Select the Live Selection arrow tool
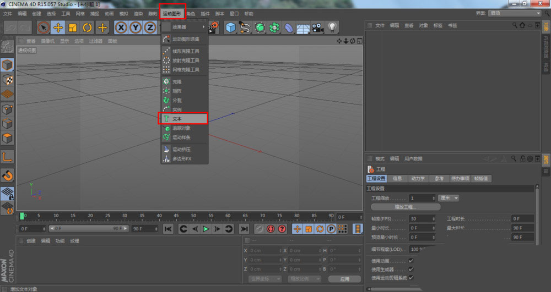The width and height of the screenshot is (551, 292). pos(44,27)
